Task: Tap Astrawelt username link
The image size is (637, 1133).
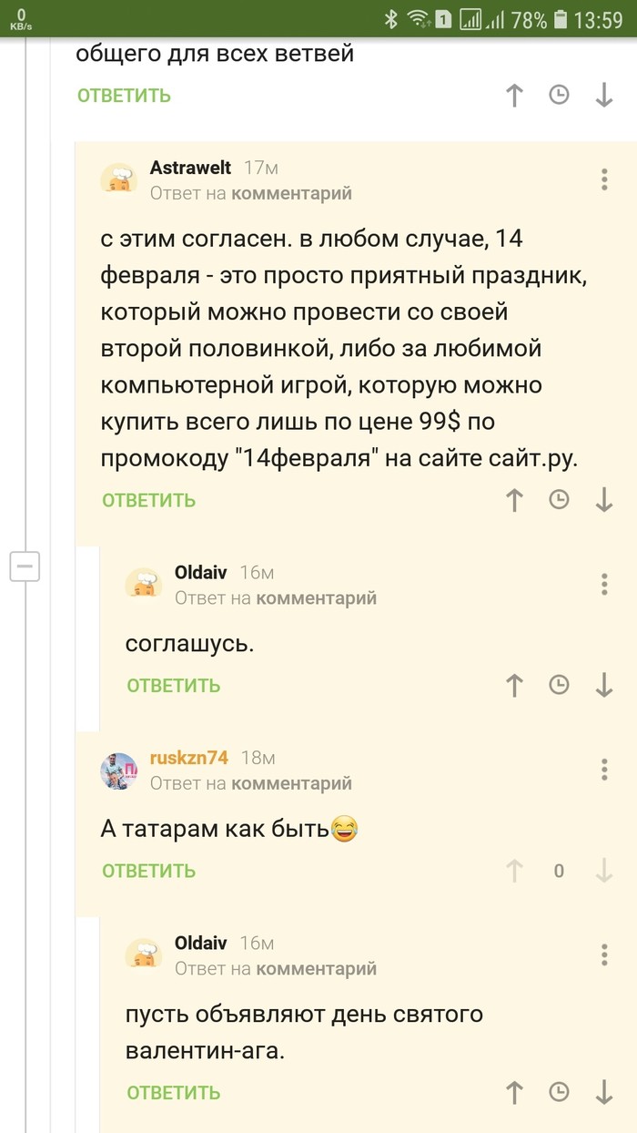Action: pos(190,168)
